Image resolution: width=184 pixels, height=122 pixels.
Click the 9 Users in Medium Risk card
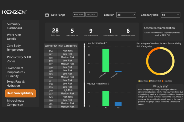click(x=91, y=32)
